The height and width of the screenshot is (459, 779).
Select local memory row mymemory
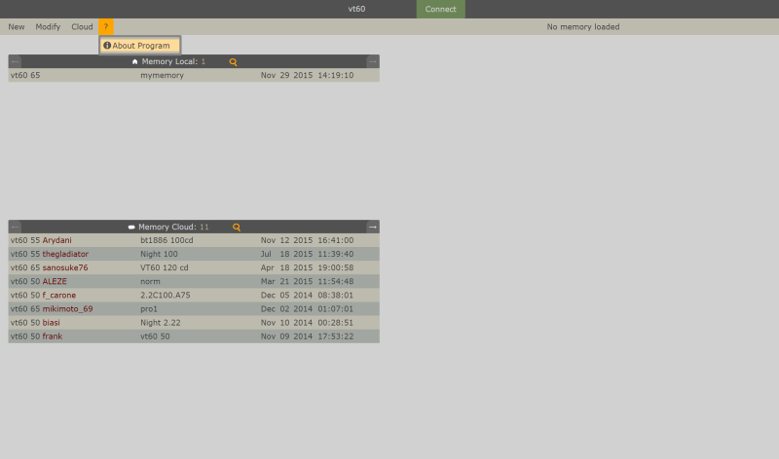pos(194,76)
